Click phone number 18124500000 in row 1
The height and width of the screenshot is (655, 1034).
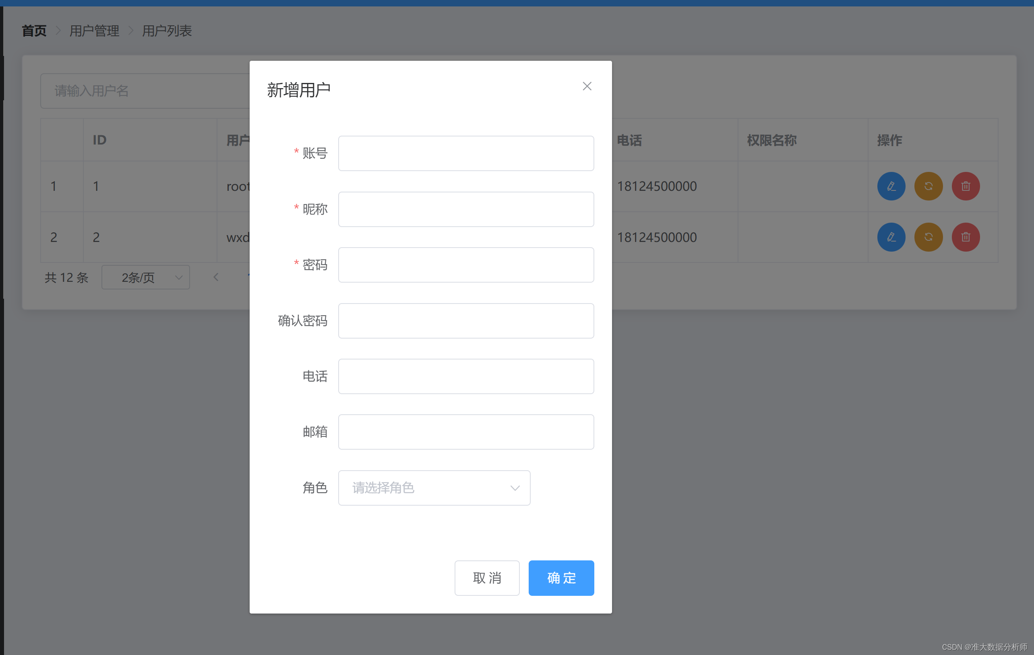(657, 186)
